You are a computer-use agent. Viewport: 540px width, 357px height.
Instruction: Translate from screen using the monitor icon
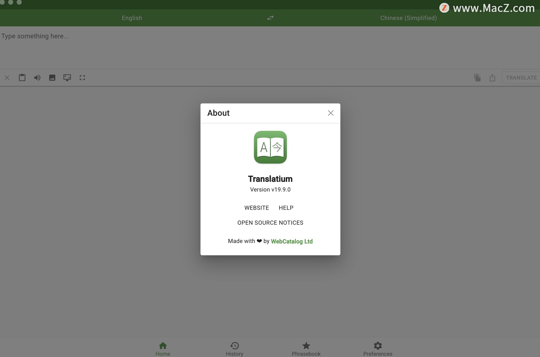click(67, 78)
